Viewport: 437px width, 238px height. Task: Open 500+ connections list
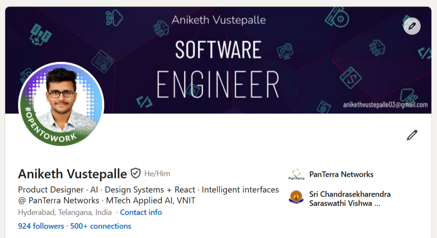tap(101, 226)
